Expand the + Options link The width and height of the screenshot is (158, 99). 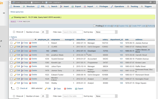pyautogui.click(x=13, y=37)
